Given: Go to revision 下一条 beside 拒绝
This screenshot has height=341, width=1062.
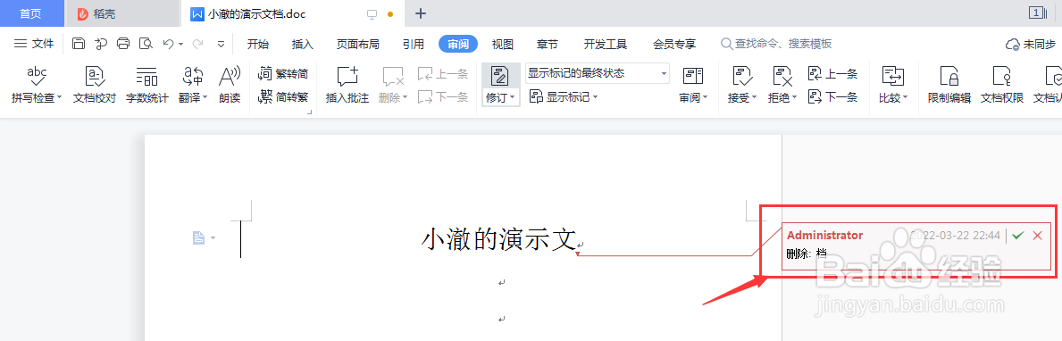Looking at the screenshot, I should click(x=833, y=96).
